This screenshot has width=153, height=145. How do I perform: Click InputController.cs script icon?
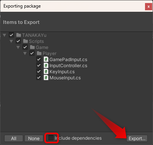pyautogui.click(x=46, y=65)
